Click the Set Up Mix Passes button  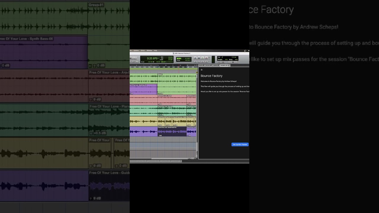[240, 144]
